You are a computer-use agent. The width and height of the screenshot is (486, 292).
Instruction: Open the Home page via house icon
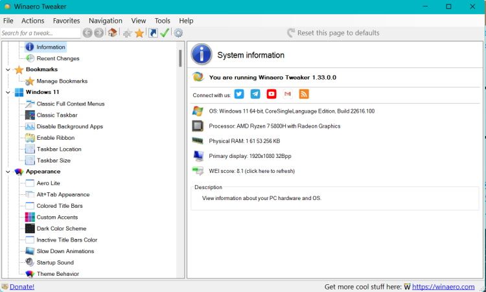click(112, 32)
